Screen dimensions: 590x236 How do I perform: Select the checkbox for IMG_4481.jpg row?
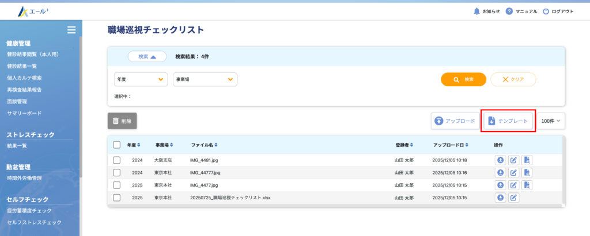point(117,160)
